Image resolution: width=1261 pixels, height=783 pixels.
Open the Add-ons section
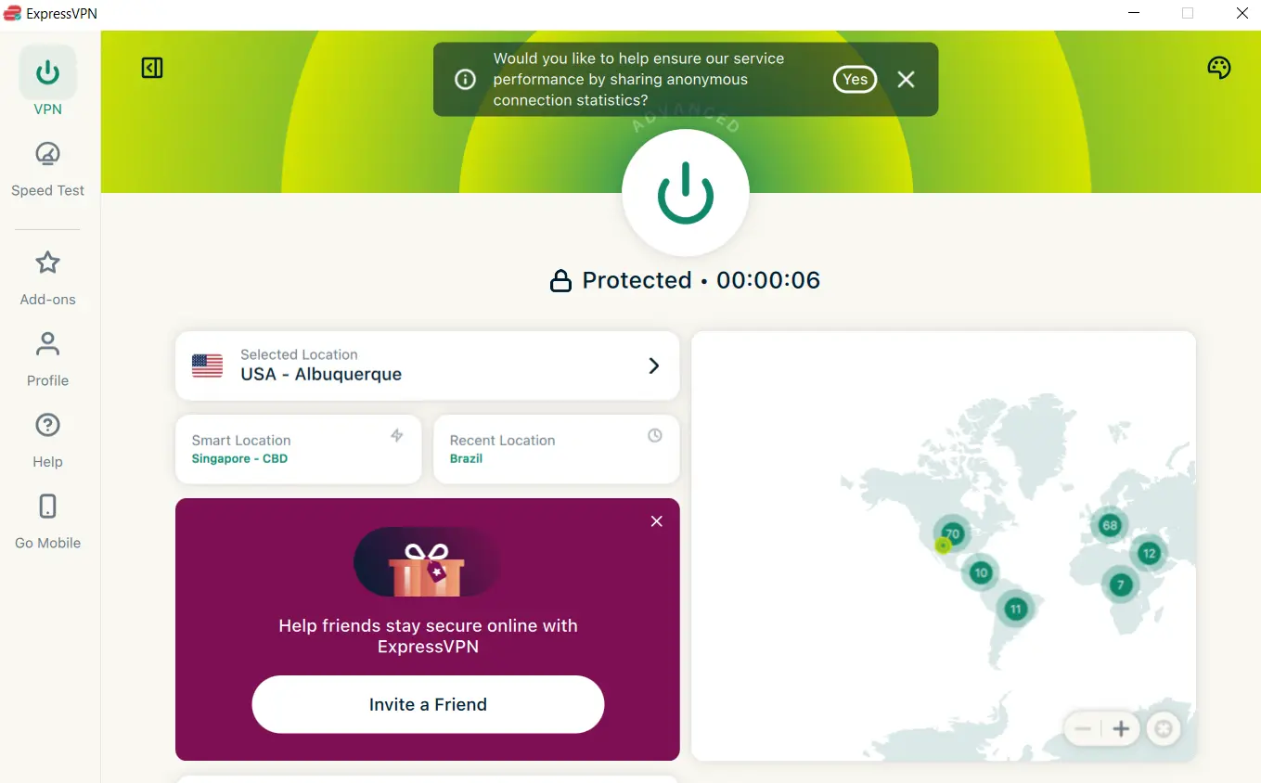coord(47,278)
